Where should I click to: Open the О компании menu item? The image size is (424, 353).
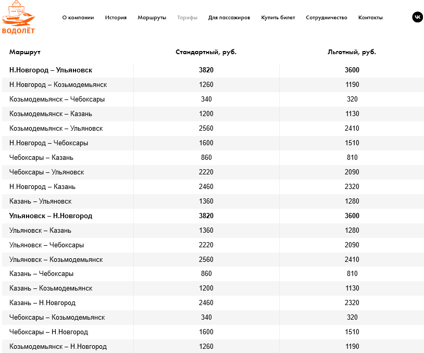click(78, 18)
